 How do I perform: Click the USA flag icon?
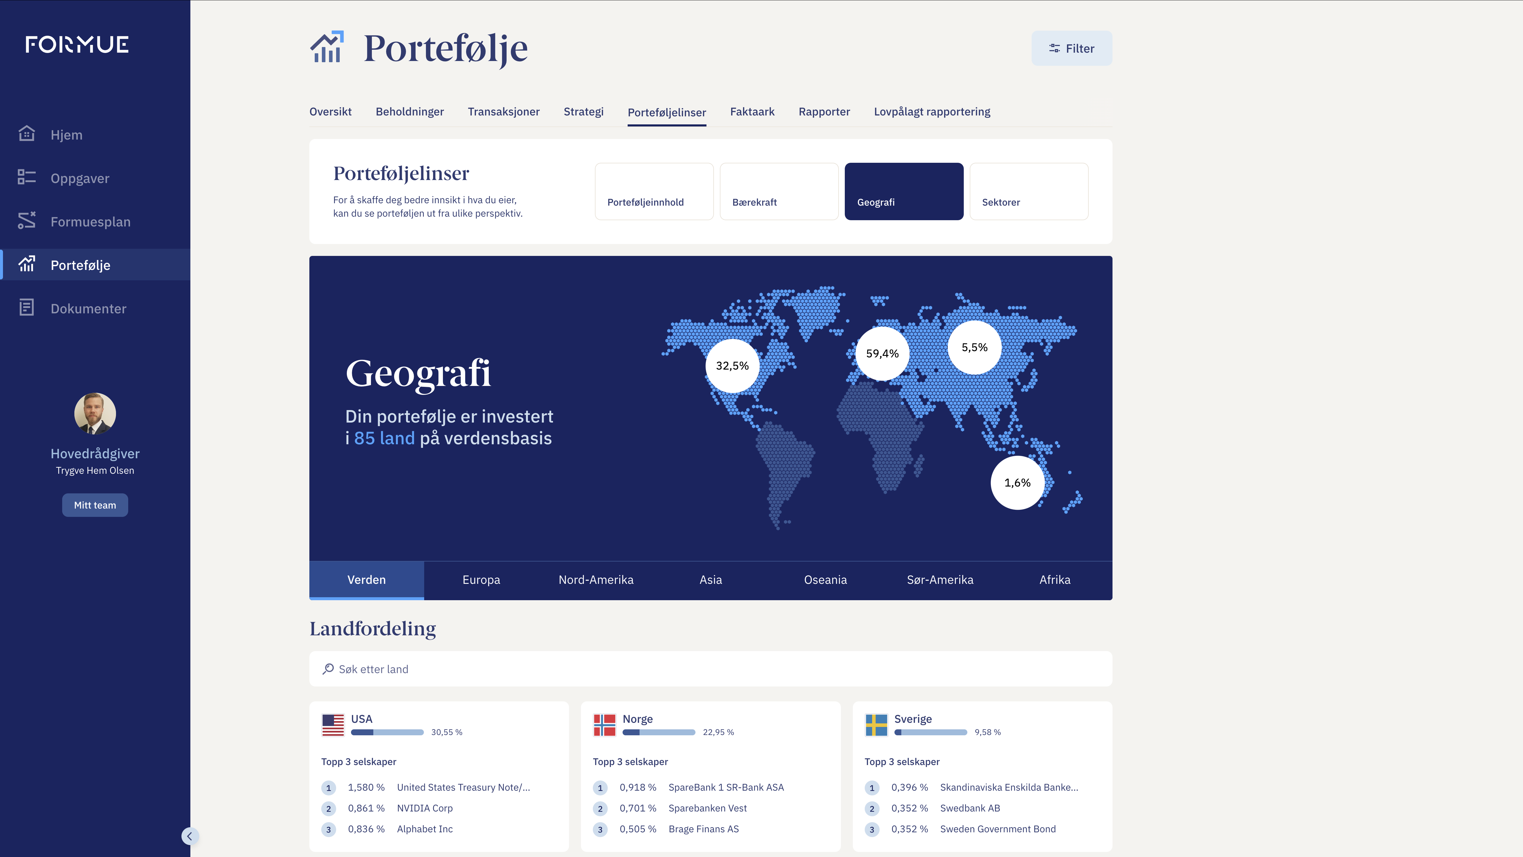[x=333, y=725]
